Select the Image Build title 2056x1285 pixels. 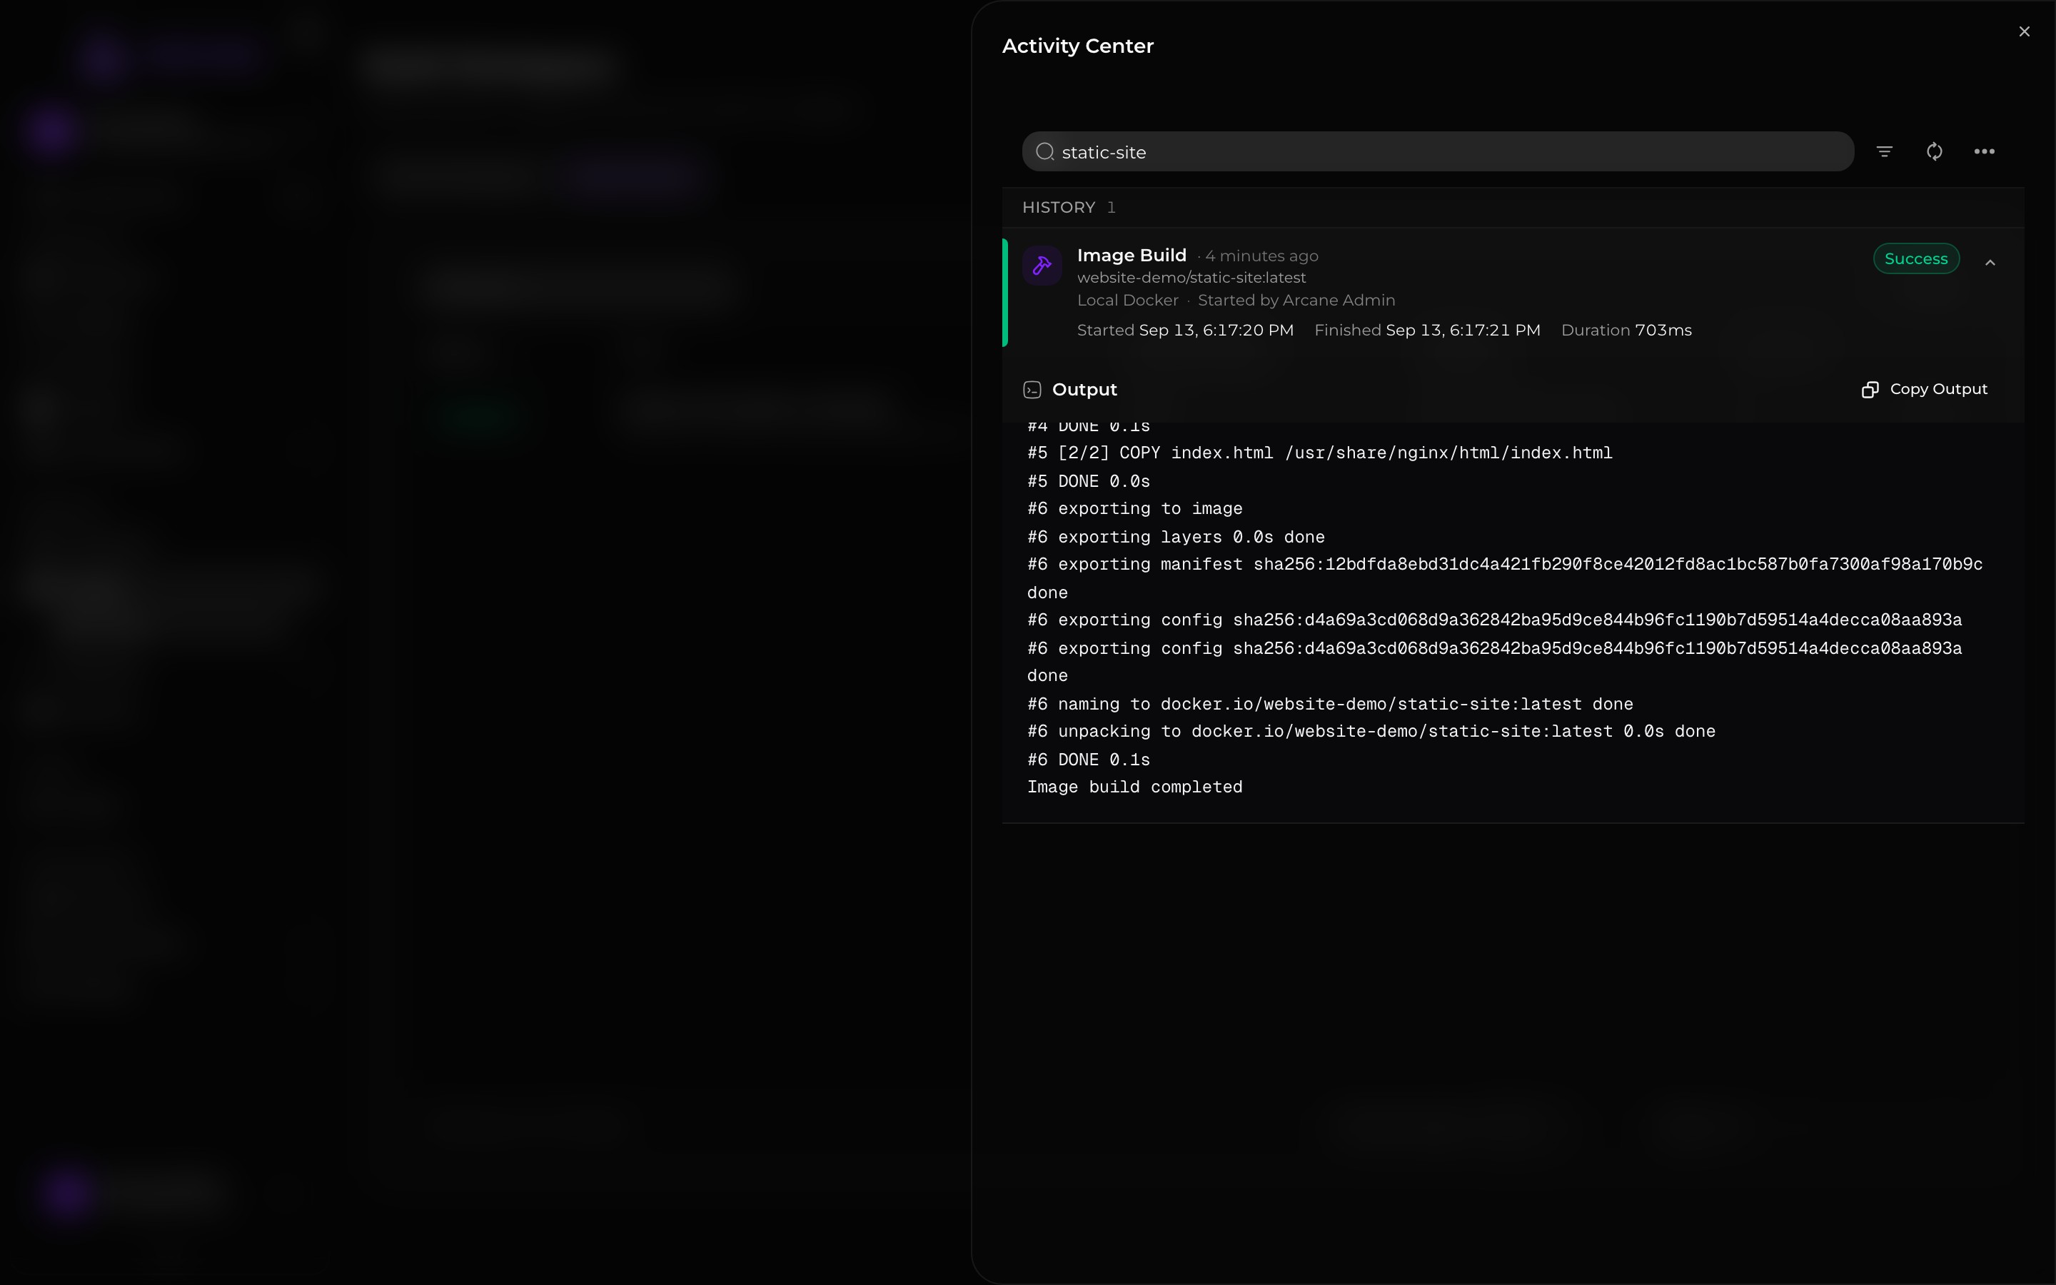pyautogui.click(x=1132, y=255)
